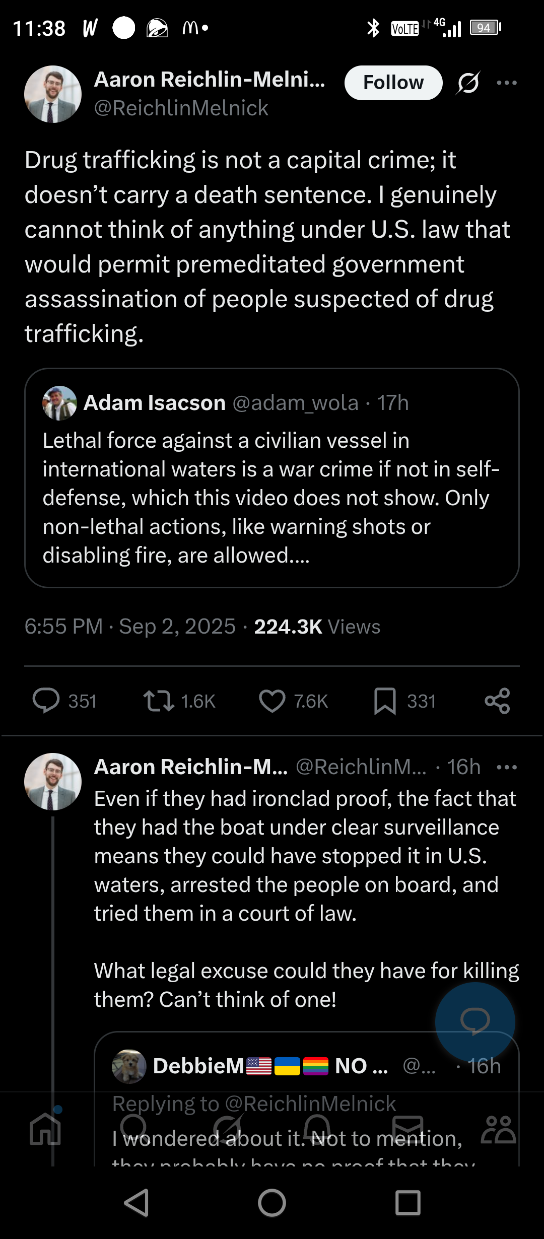
Task: Open the Messages envelope tab
Action: [407, 1129]
